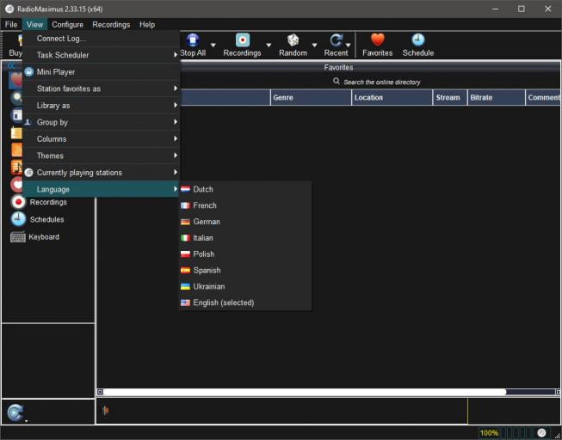The width and height of the screenshot is (562, 440).
Task: Click the Random dice icon
Action: pos(293,40)
